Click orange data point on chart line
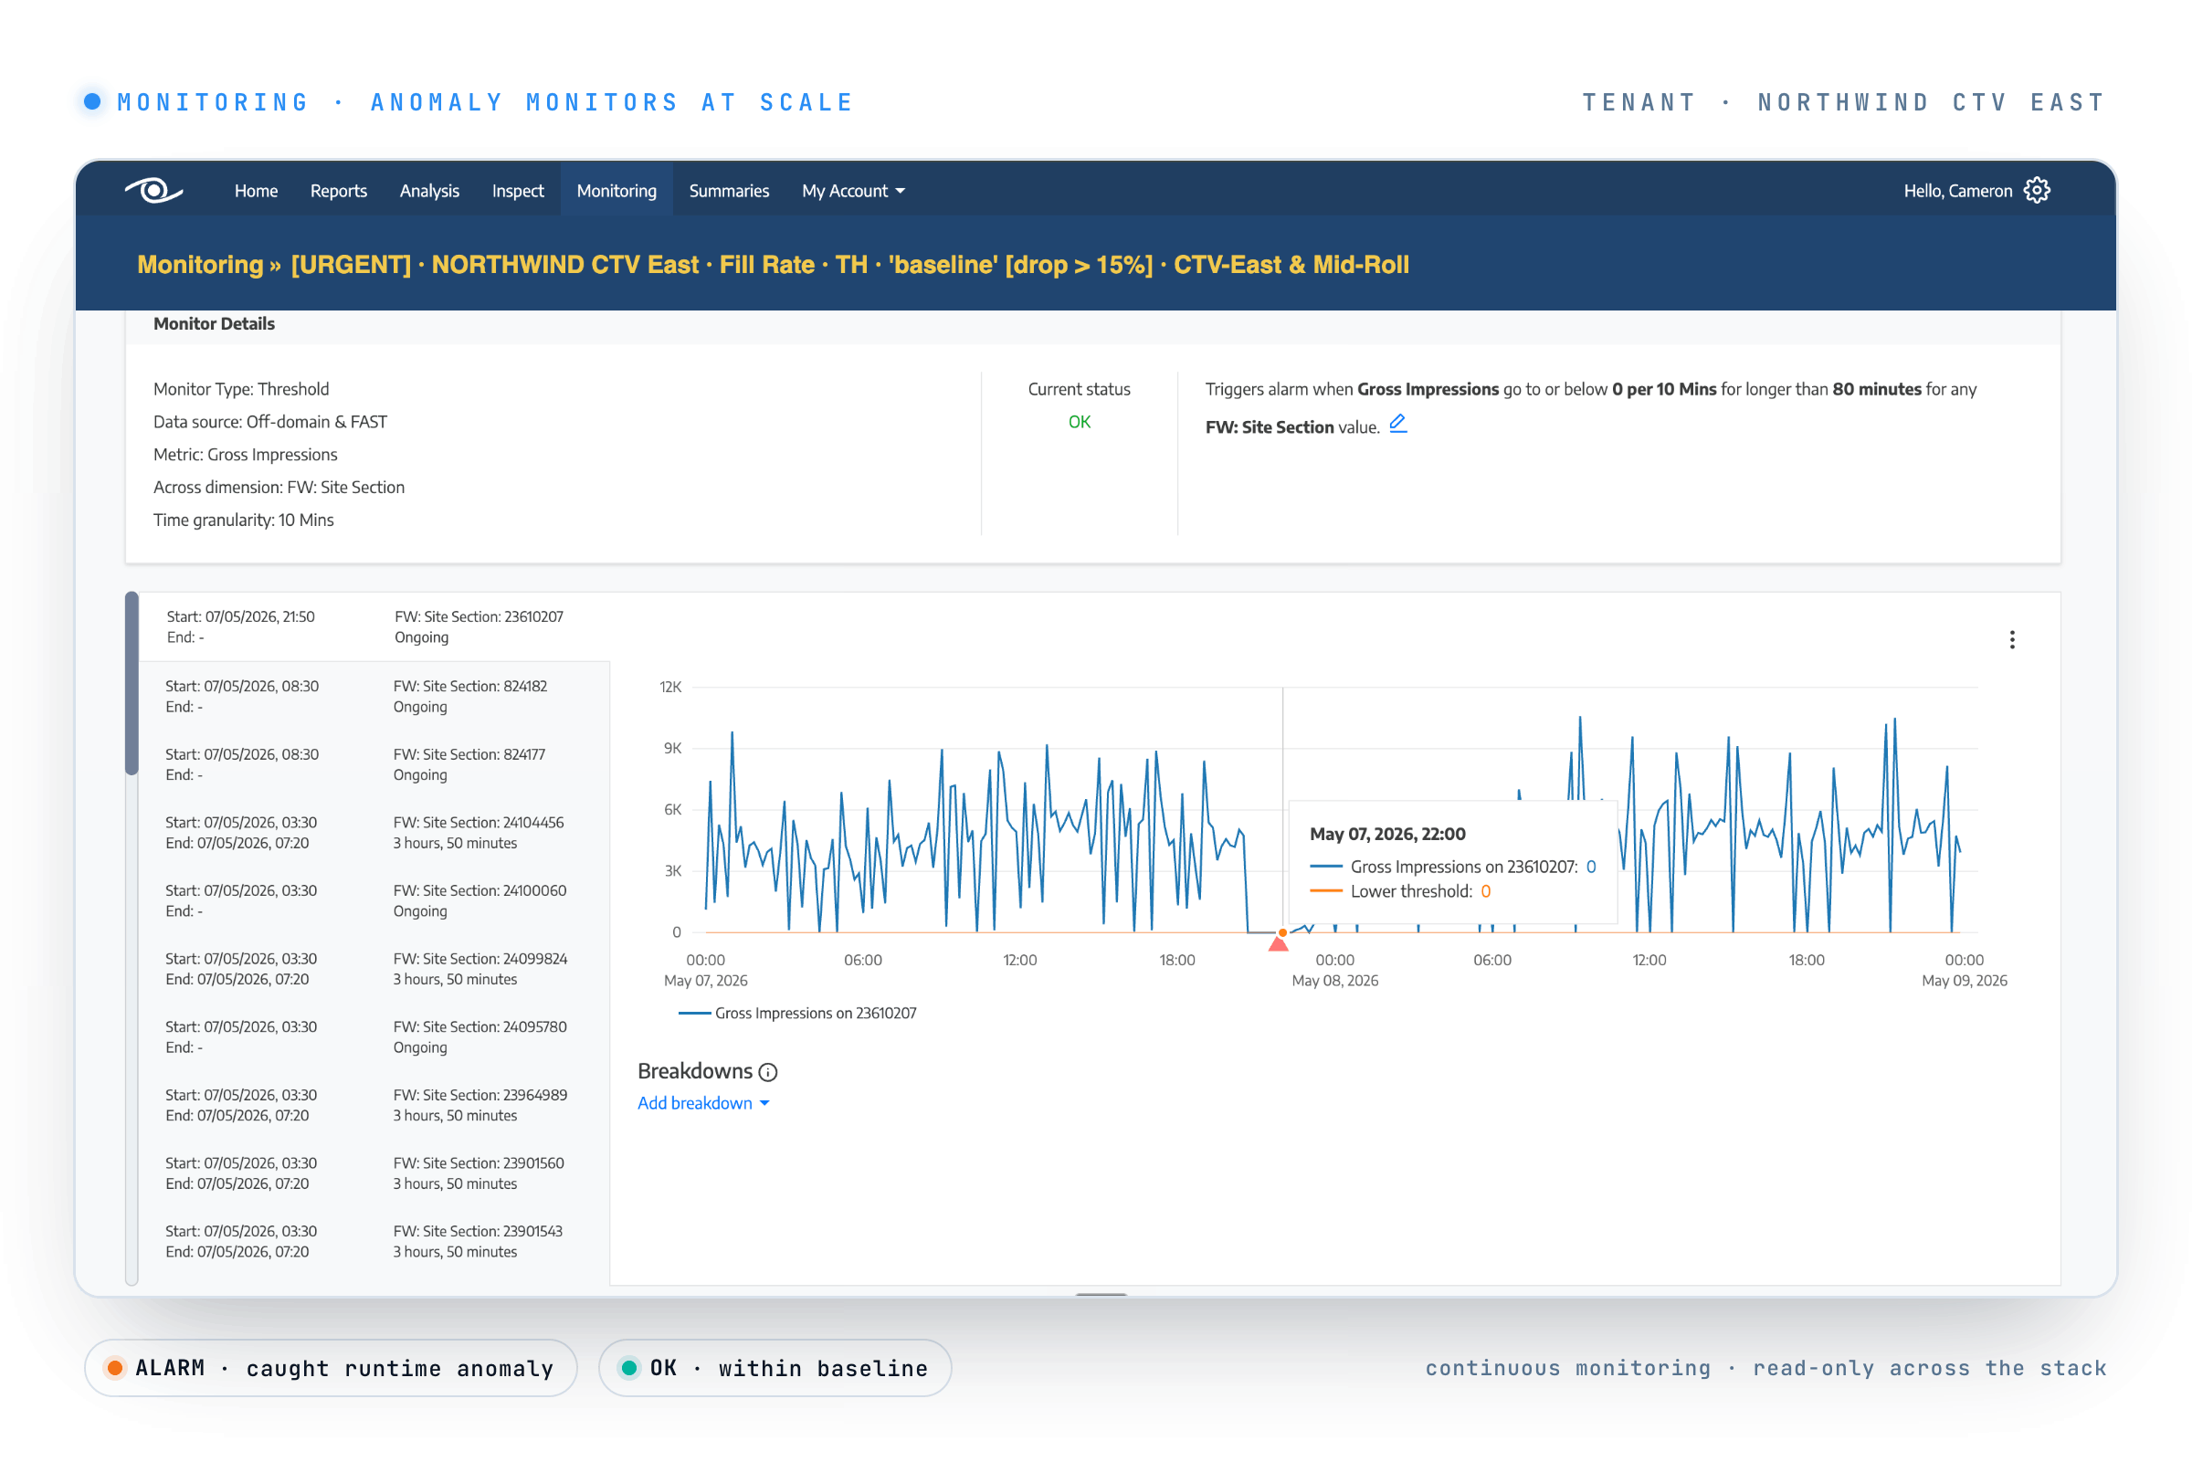The width and height of the screenshot is (2192, 1483). (x=1282, y=932)
